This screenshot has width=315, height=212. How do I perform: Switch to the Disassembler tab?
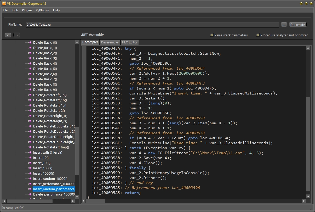[110, 42]
